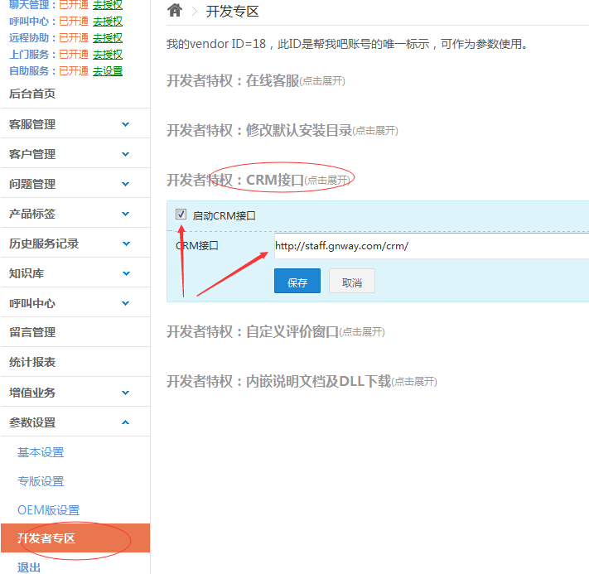Expand the 客服管理 sidebar menu chevron

pos(125,124)
